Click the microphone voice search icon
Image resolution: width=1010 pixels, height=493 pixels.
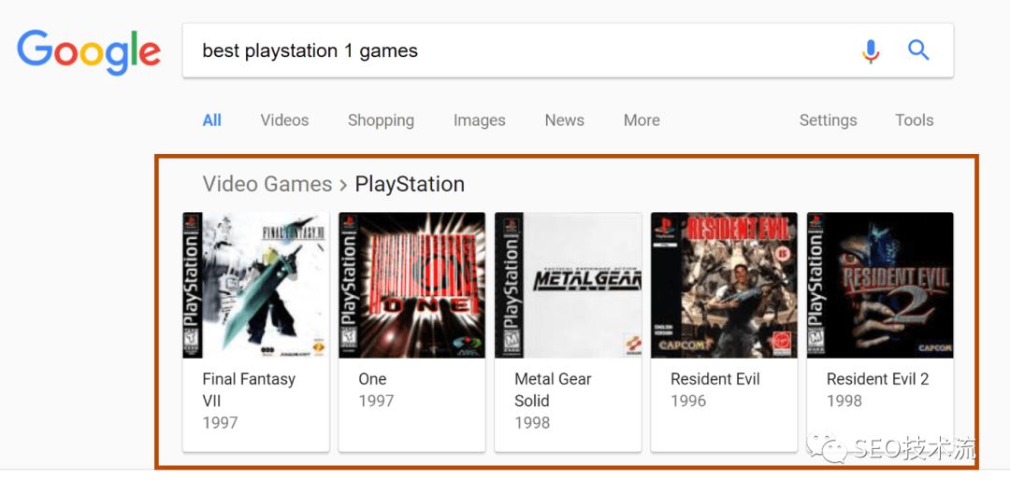[x=871, y=50]
